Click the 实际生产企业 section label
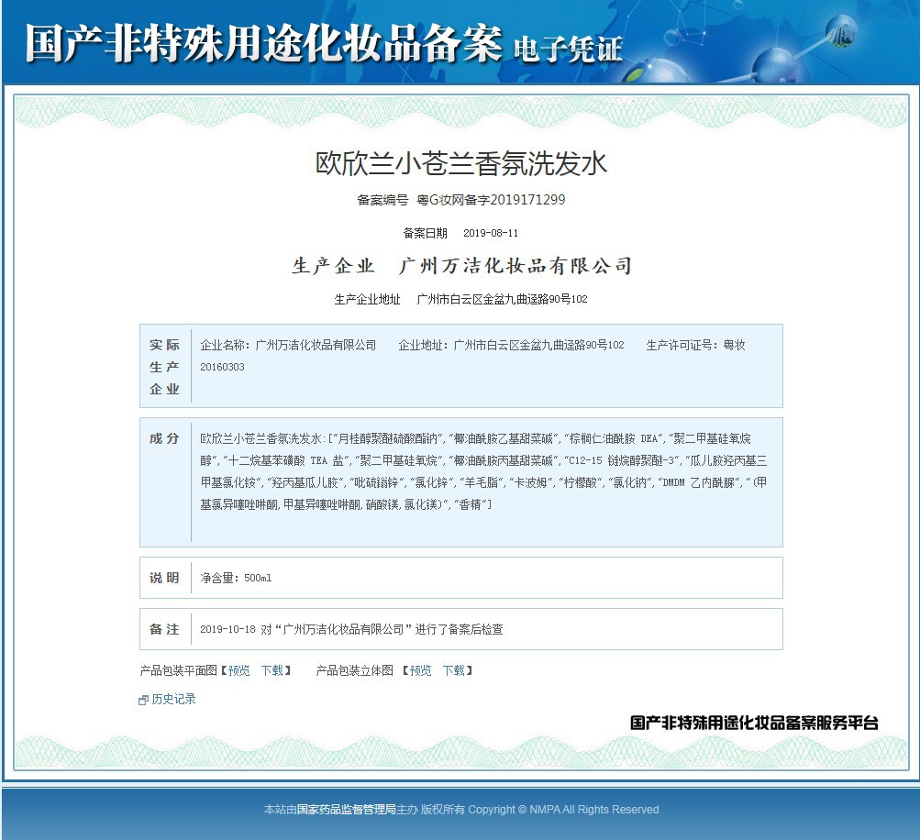The width and height of the screenshot is (920, 840). [x=165, y=367]
